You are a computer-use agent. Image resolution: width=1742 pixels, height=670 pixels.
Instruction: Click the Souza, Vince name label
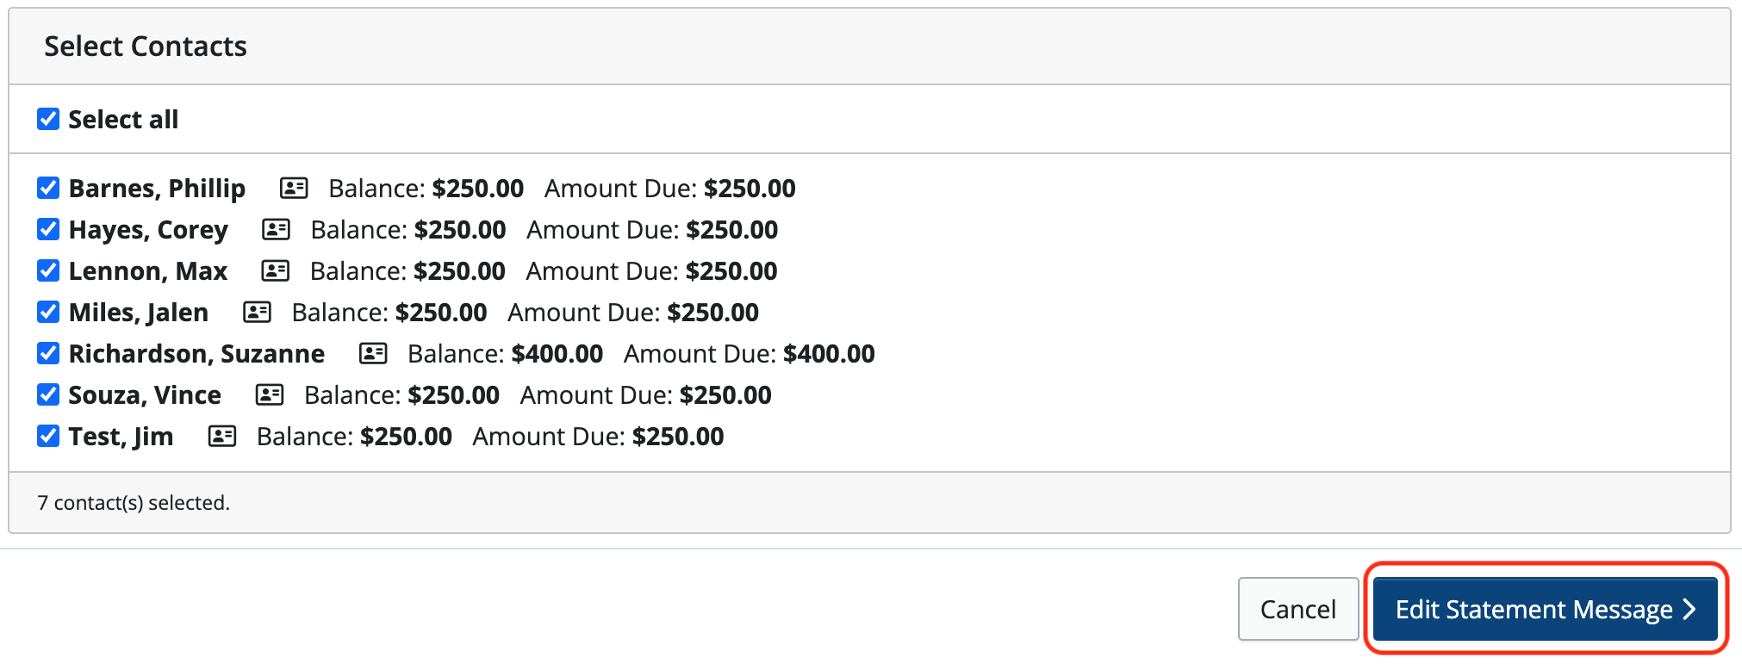(x=145, y=395)
